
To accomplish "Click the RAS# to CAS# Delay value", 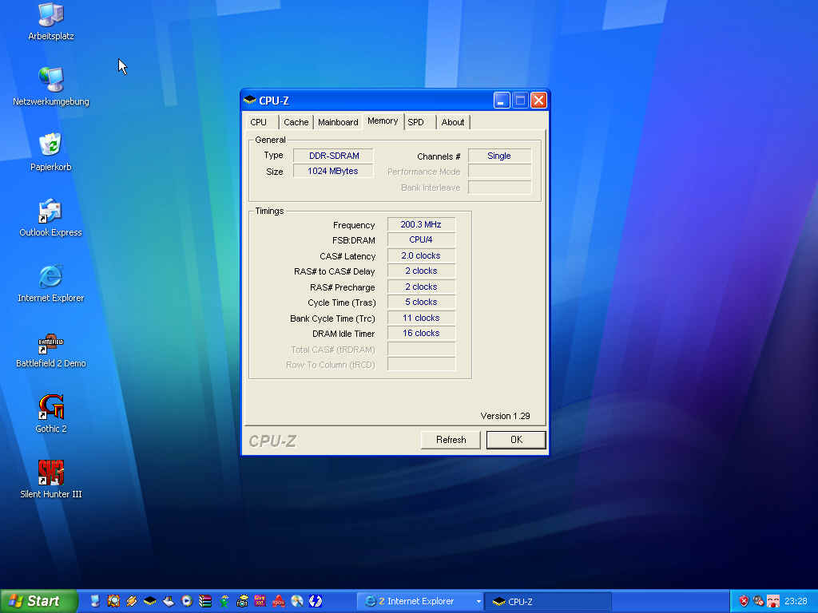I will (422, 271).
